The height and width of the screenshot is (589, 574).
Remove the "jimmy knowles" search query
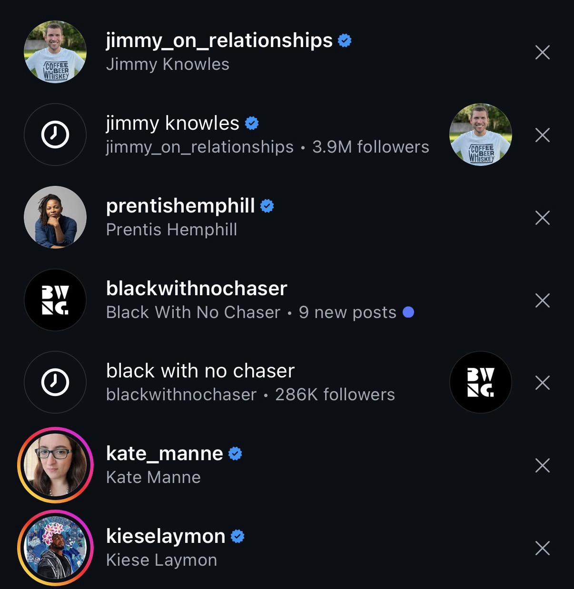click(542, 135)
